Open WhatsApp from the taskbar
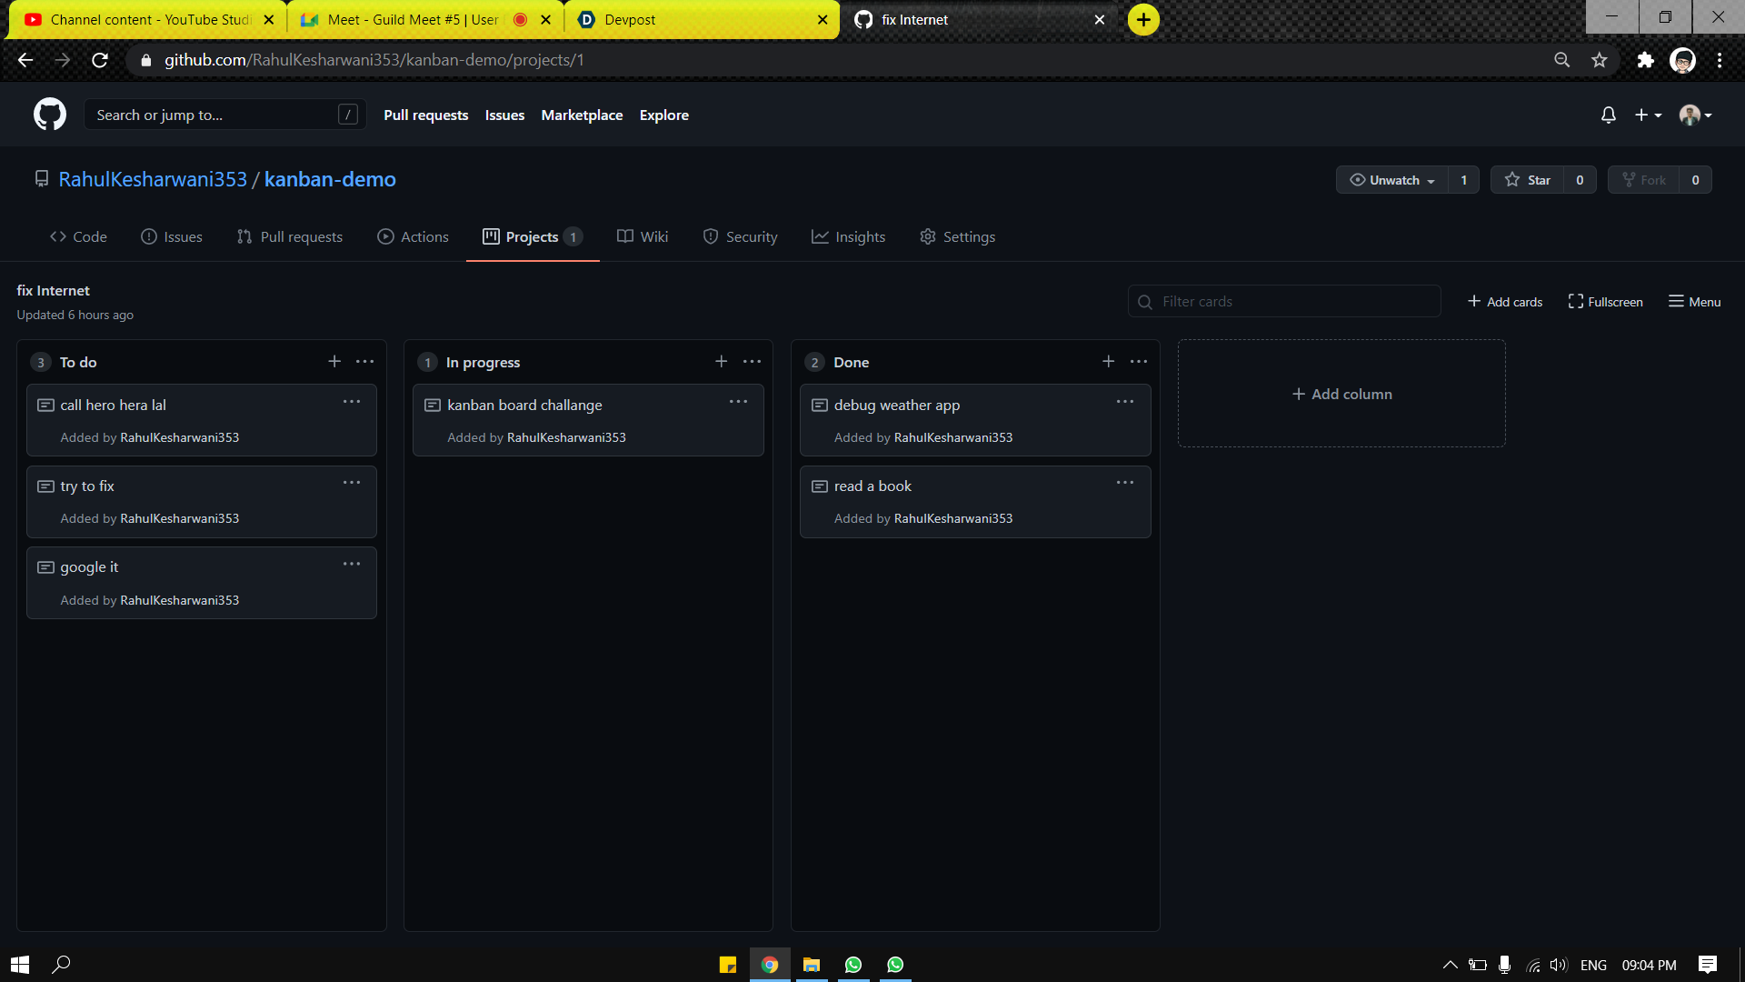Viewport: 1745px width, 982px height. coord(853,965)
